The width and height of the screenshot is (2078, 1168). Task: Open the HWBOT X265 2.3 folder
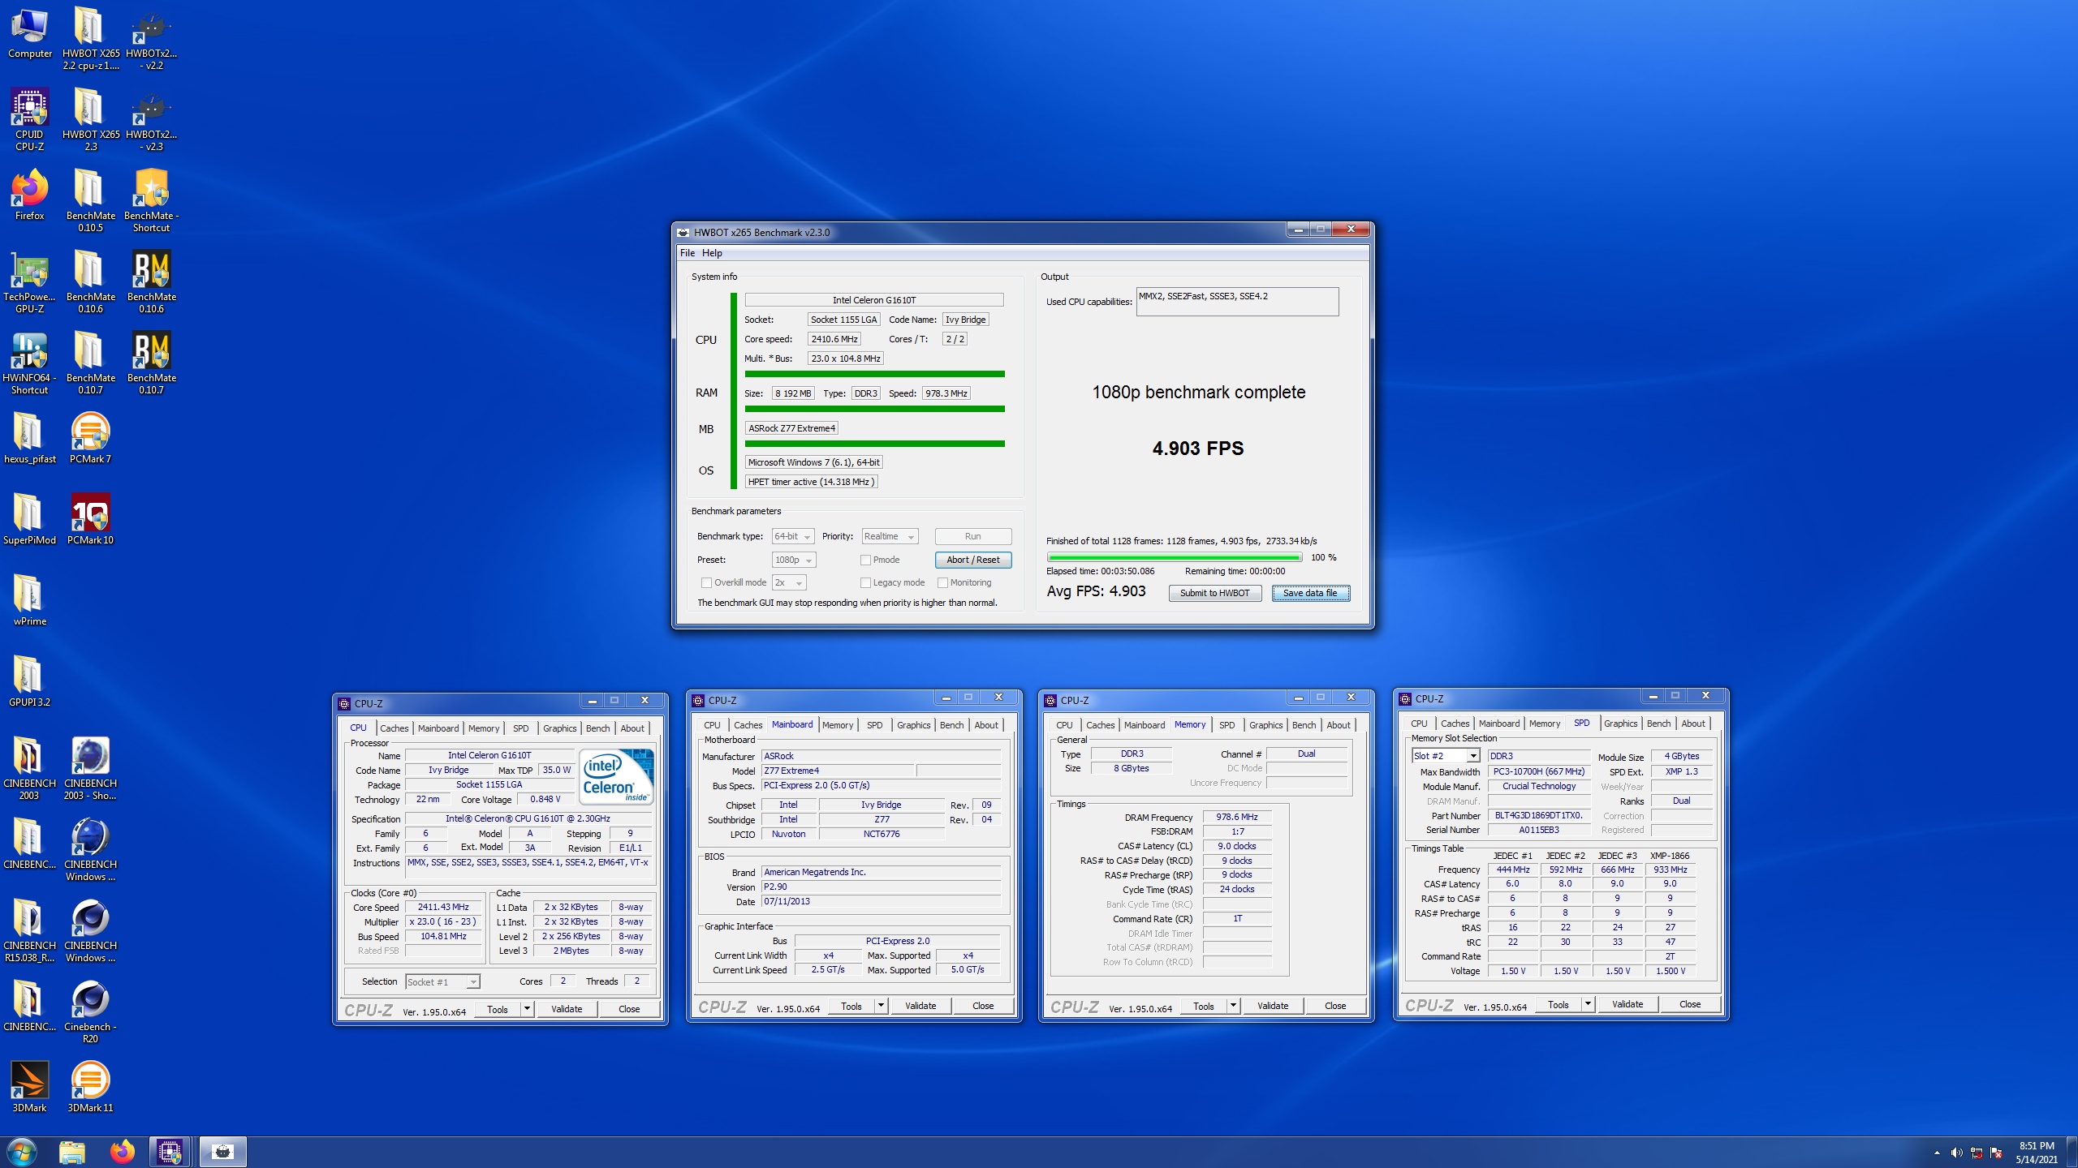pyautogui.click(x=90, y=119)
